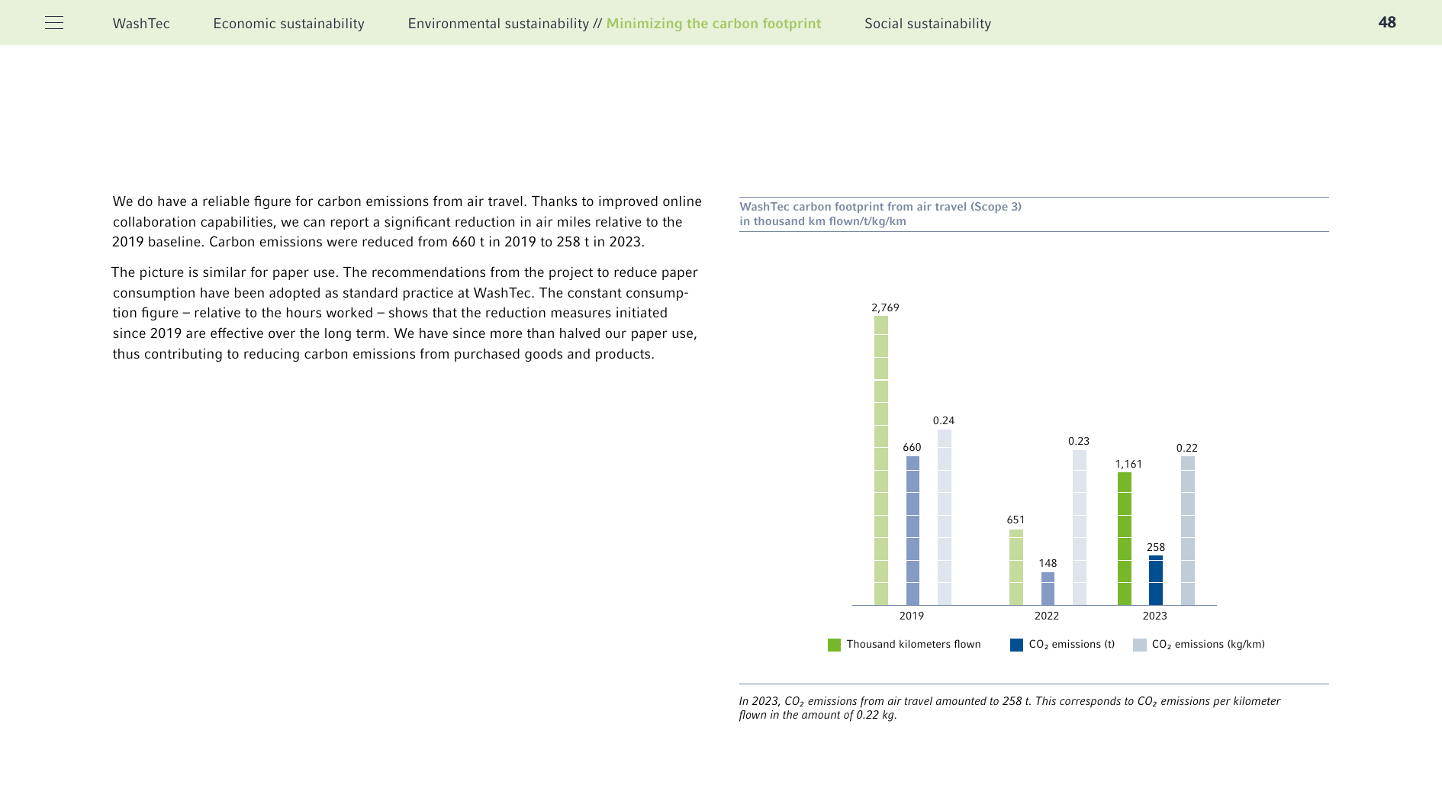Click the 2,769 bar value label
The image size is (1442, 811).
tap(885, 307)
